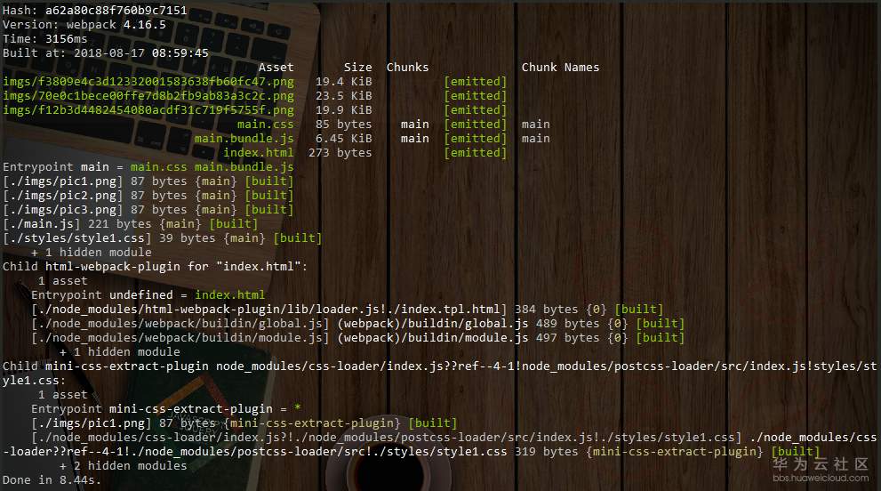Click the size value 19.9 KiB
The height and width of the screenshot is (491, 881).
coord(343,110)
